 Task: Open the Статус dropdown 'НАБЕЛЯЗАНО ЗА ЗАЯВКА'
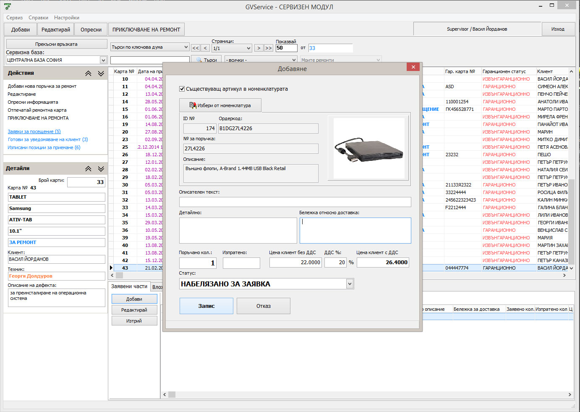pyautogui.click(x=350, y=284)
